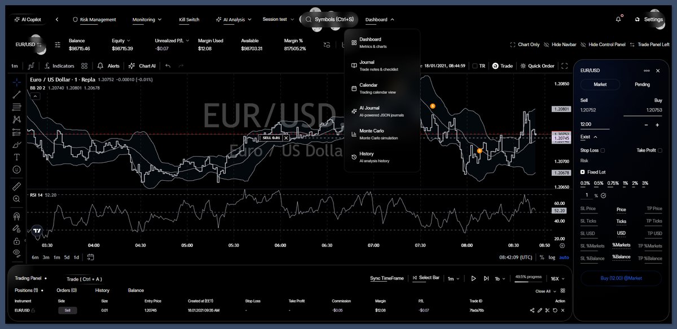The image size is (677, 329).
Task: Start replay with play button
Action: point(473,278)
